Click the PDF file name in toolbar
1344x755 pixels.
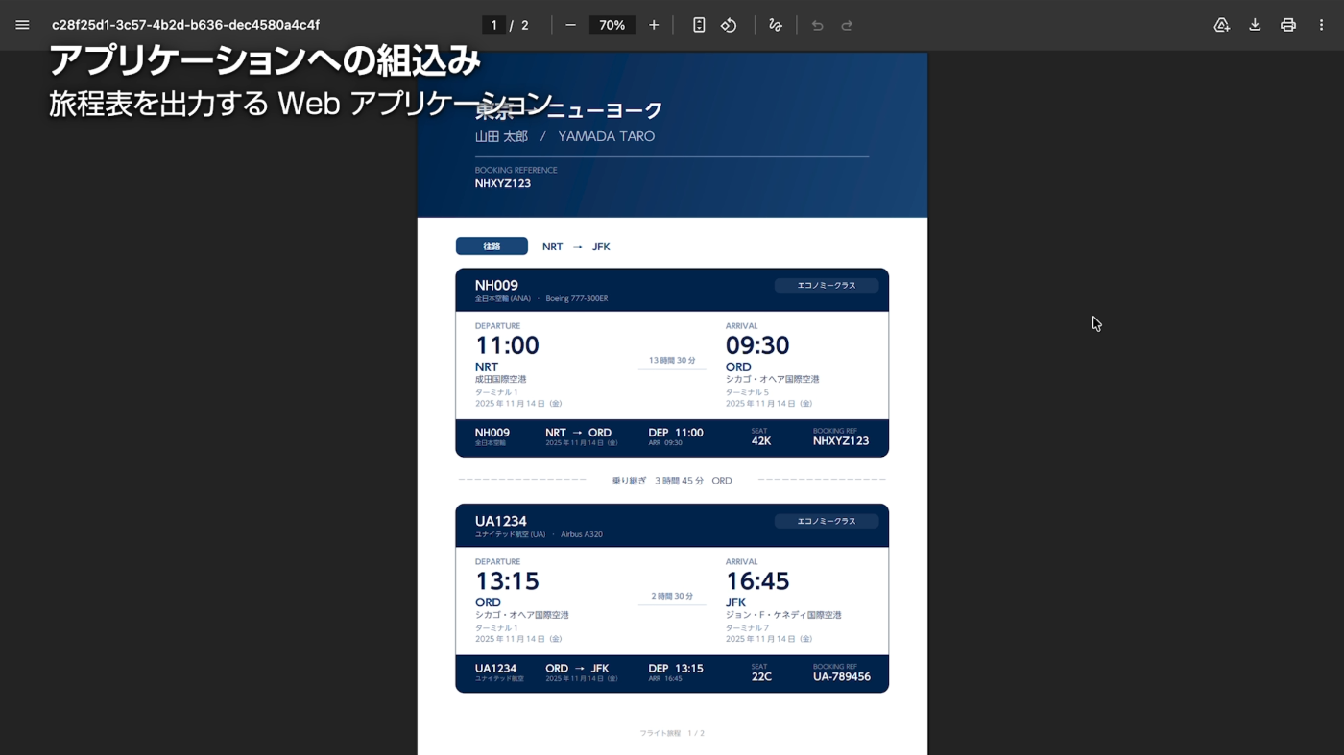click(x=185, y=25)
